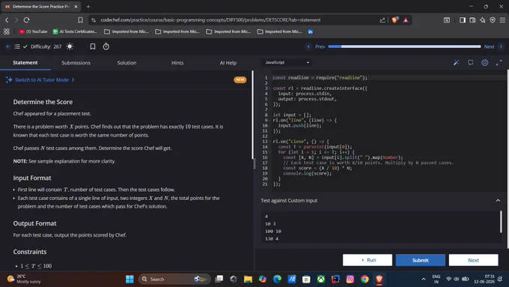
Task: Click the bottom Next button
Action: pos(473,260)
